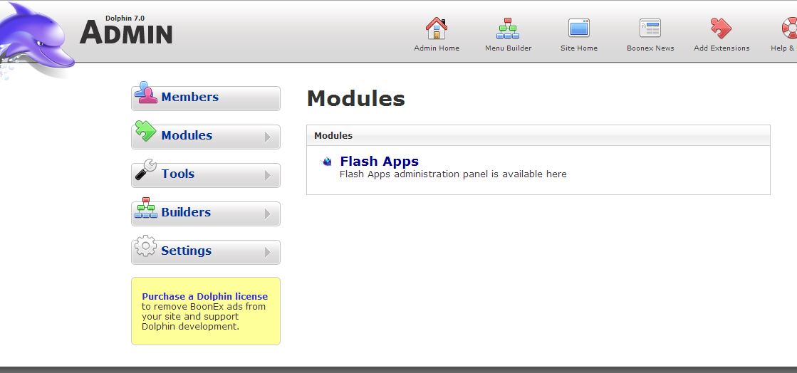Click the Add Extensions red puzzle icon
Screen dimensions: 797x373
721,28
